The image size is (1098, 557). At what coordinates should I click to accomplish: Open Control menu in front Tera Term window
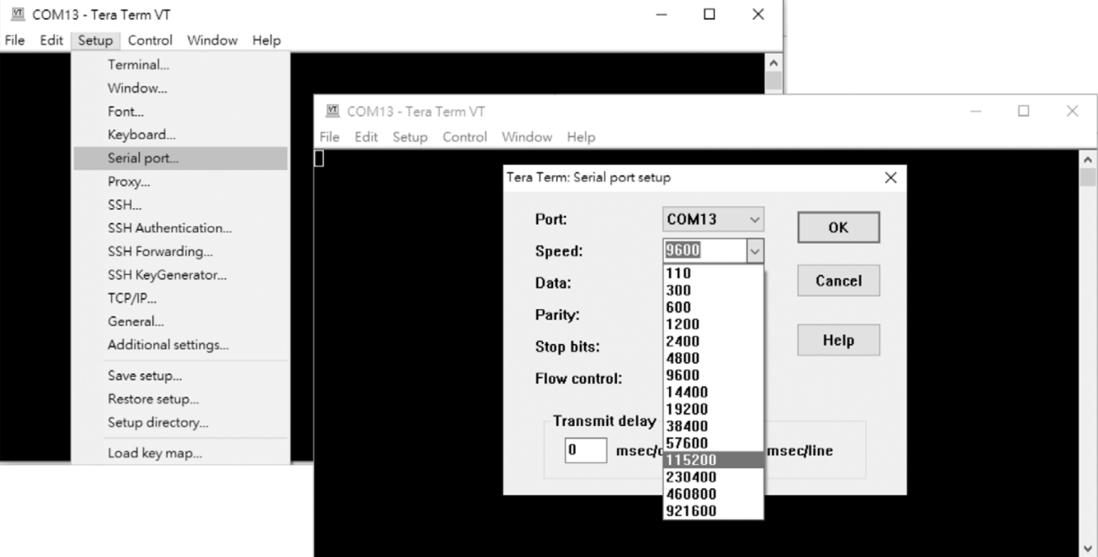pyautogui.click(x=465, y=137)
